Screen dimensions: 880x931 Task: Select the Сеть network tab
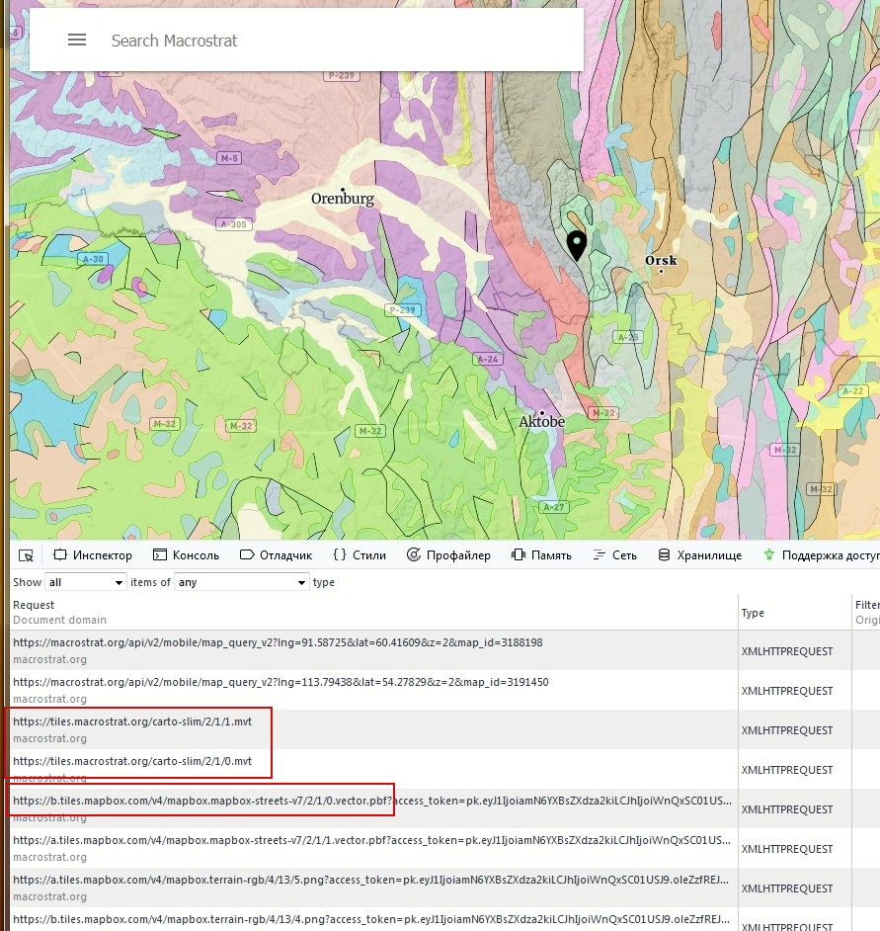(x=614, y=555)
